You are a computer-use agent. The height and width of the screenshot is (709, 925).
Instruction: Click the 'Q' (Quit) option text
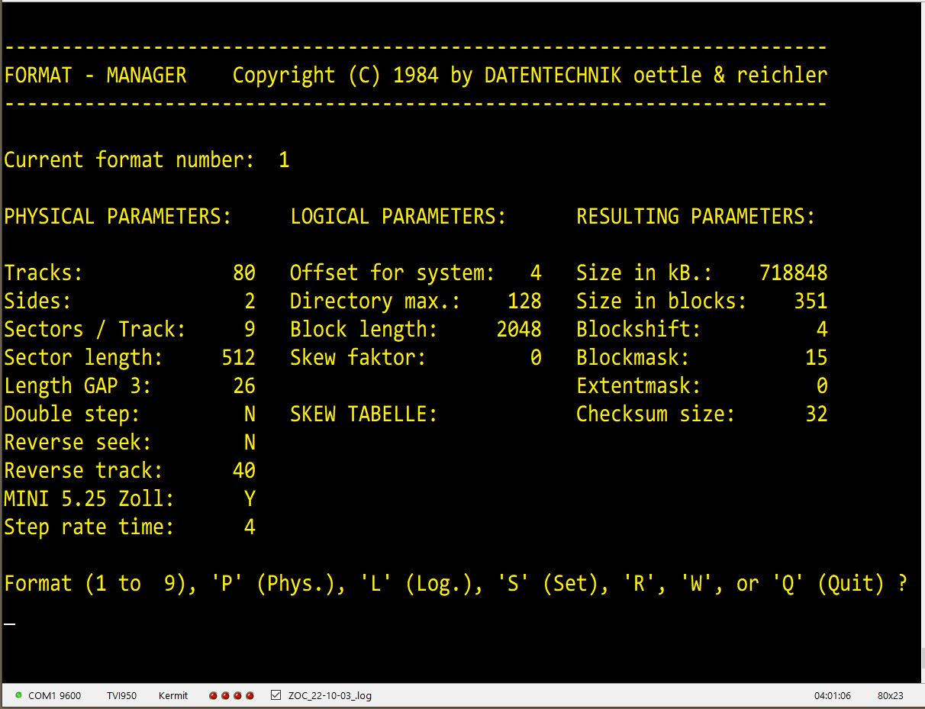[847, 584]
